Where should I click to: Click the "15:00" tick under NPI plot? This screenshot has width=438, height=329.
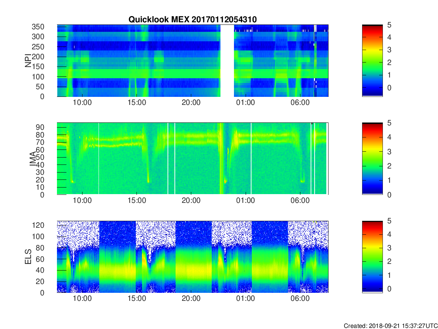pos(137,102)
